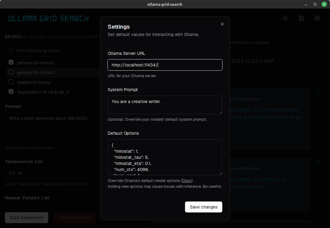Check the stablelm2:zephyr model
This screenshot has width=330, height=228.
(x=11, y=82)
